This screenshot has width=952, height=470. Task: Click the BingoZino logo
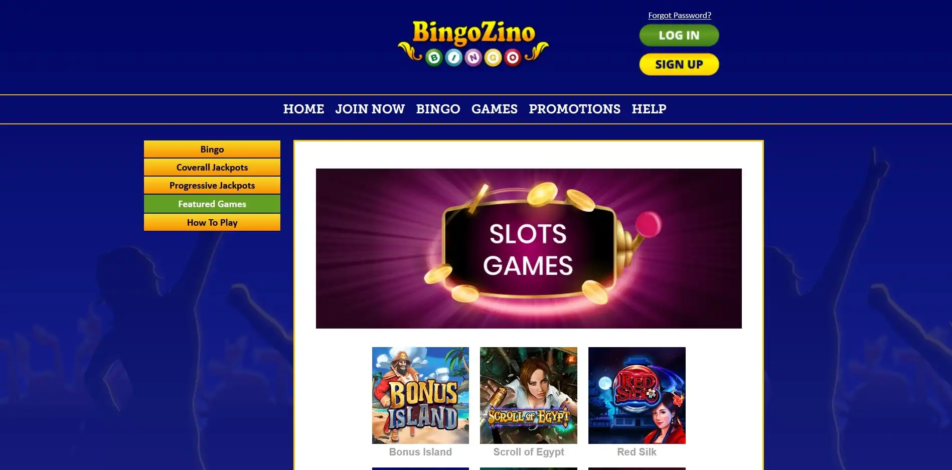point(473,44)
